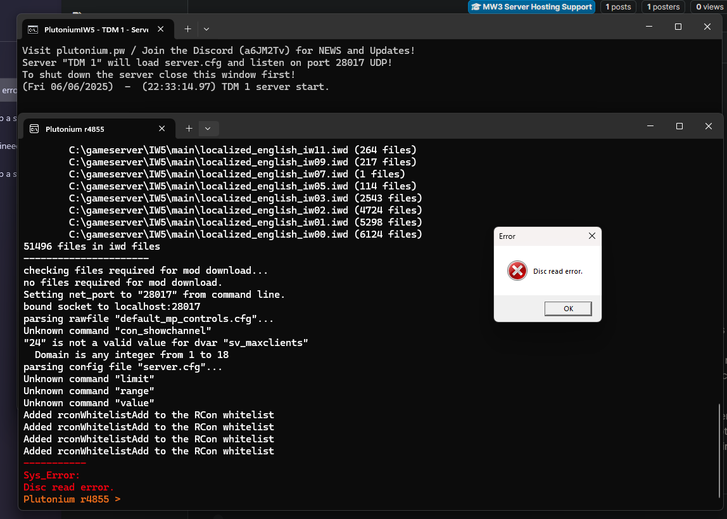Add new tab in Plutonium r4855 window

tap(189, 129)
